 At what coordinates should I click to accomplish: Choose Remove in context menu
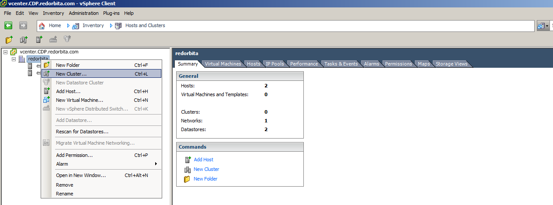pyautogui.click(x=101, y=185)
